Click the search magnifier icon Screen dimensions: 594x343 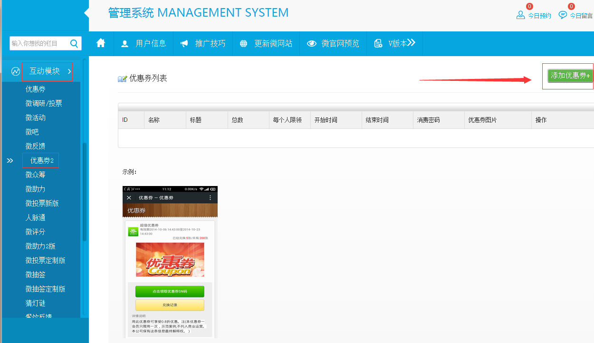point(74,44)
